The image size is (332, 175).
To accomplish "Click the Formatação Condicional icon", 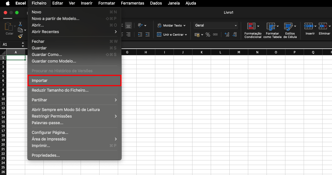I will coord(251,27).
